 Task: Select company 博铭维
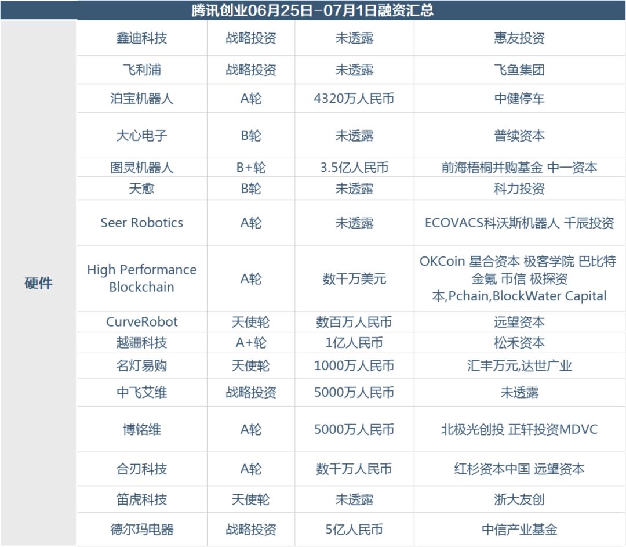[141, 430]
